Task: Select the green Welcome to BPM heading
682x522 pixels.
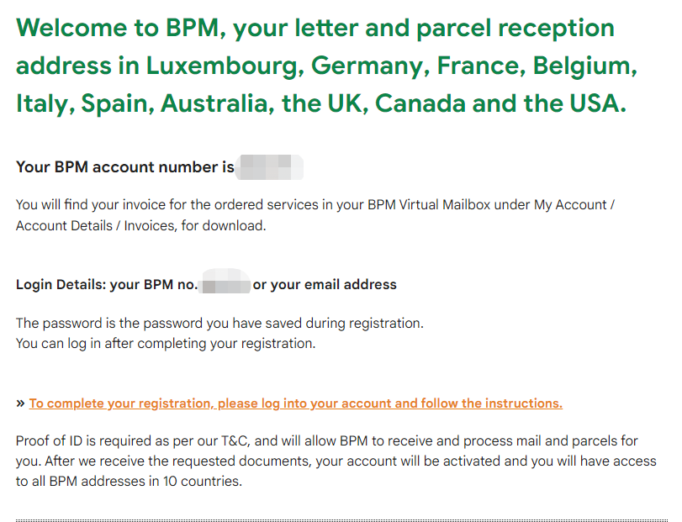Action: pyautogui.click(x=326, y=66)
